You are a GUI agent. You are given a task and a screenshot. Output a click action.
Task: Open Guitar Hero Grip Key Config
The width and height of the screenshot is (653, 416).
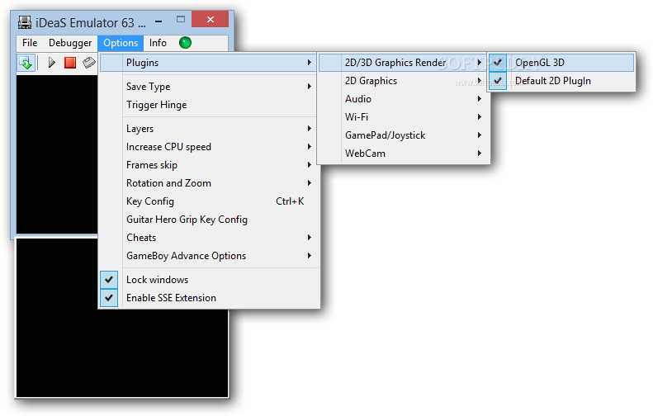[x=208, y=220]
